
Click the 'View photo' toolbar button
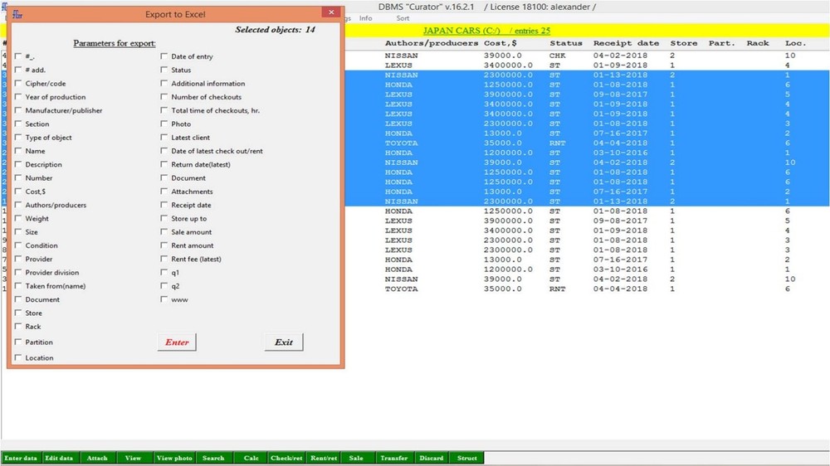(x=174, y=458)
